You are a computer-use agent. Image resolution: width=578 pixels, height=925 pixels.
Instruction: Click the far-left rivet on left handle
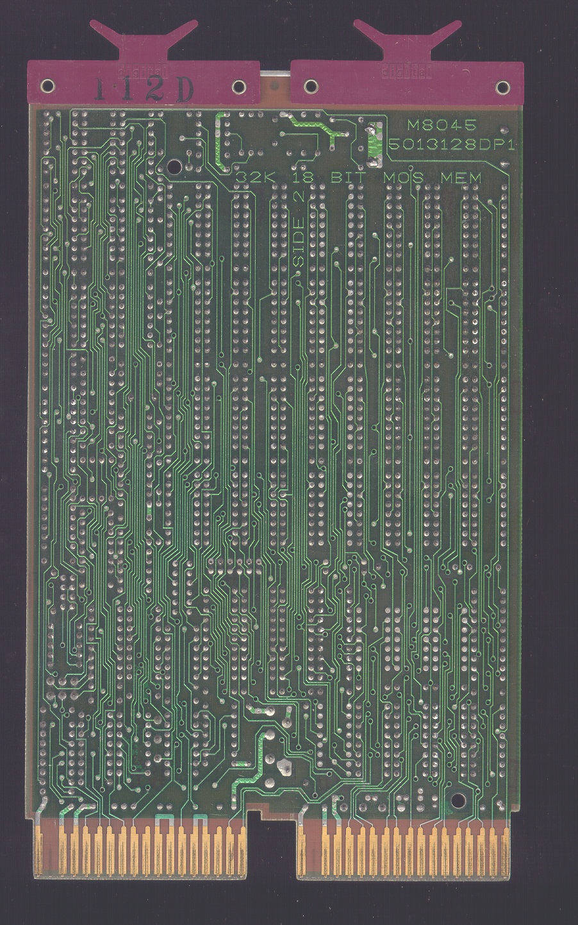46,86
